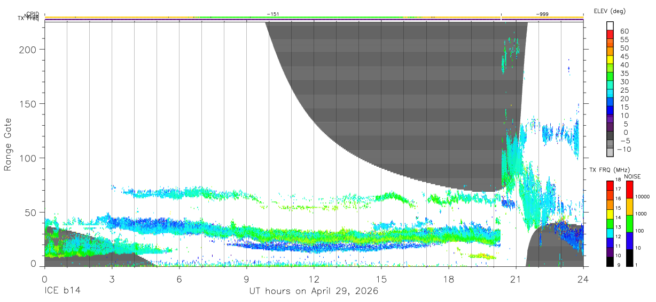The height and width of the screenshot is (302, 656).
Task: Click the '40' label on the ELEV scale
Action: pos(624,65)
